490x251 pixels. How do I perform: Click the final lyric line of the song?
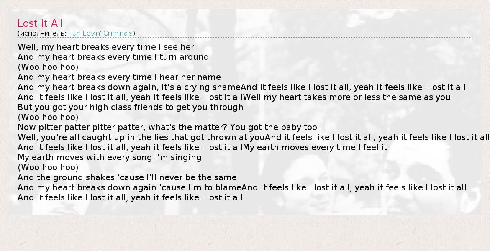[130, 197]
